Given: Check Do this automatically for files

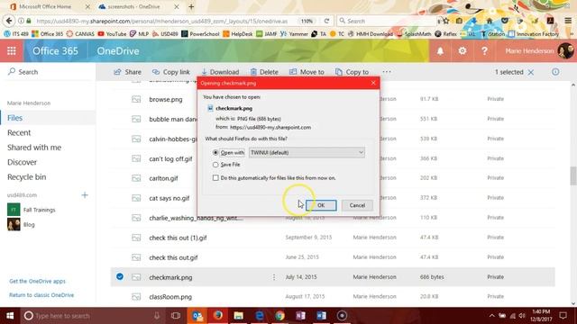Looking at the screenshot, I should tap(215, 178).
